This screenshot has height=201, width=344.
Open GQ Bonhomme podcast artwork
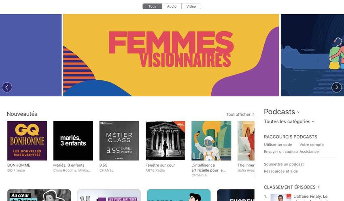27,140
